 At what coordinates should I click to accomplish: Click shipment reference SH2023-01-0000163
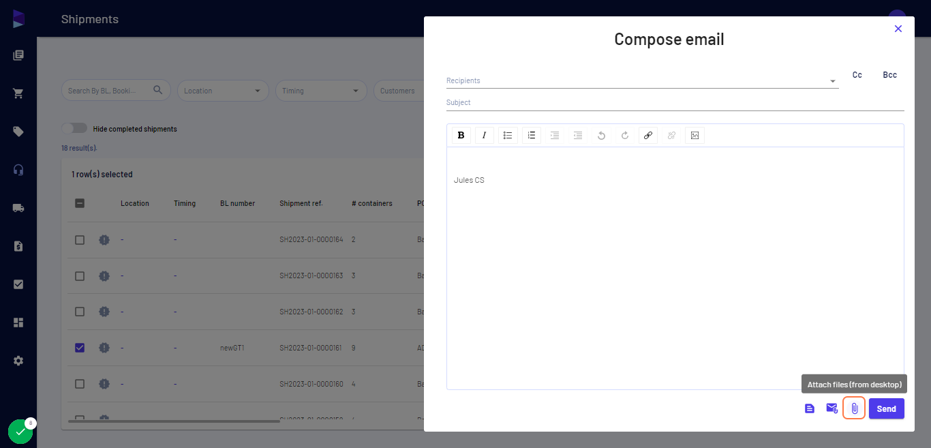tap(311, 275)
